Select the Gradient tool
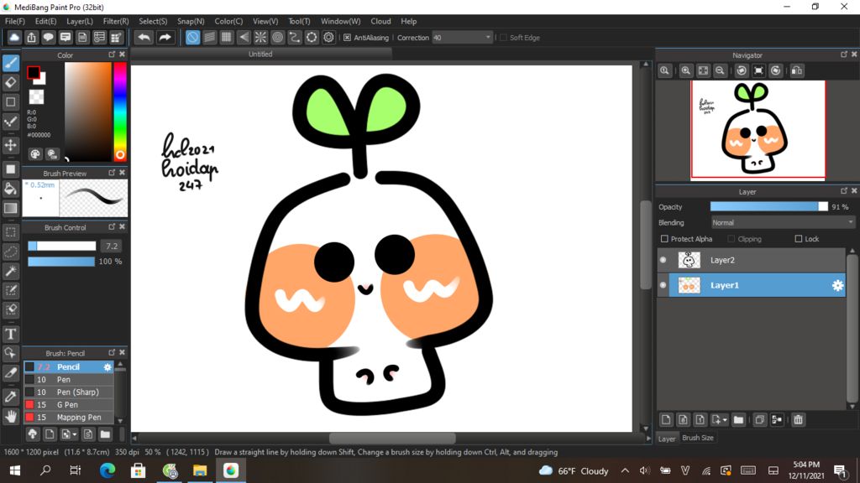This screenshot has width=860, height=483. (11, 208)
